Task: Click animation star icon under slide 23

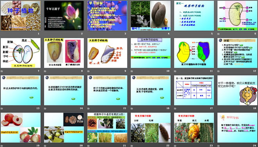Action: click(x=175, y=146)
